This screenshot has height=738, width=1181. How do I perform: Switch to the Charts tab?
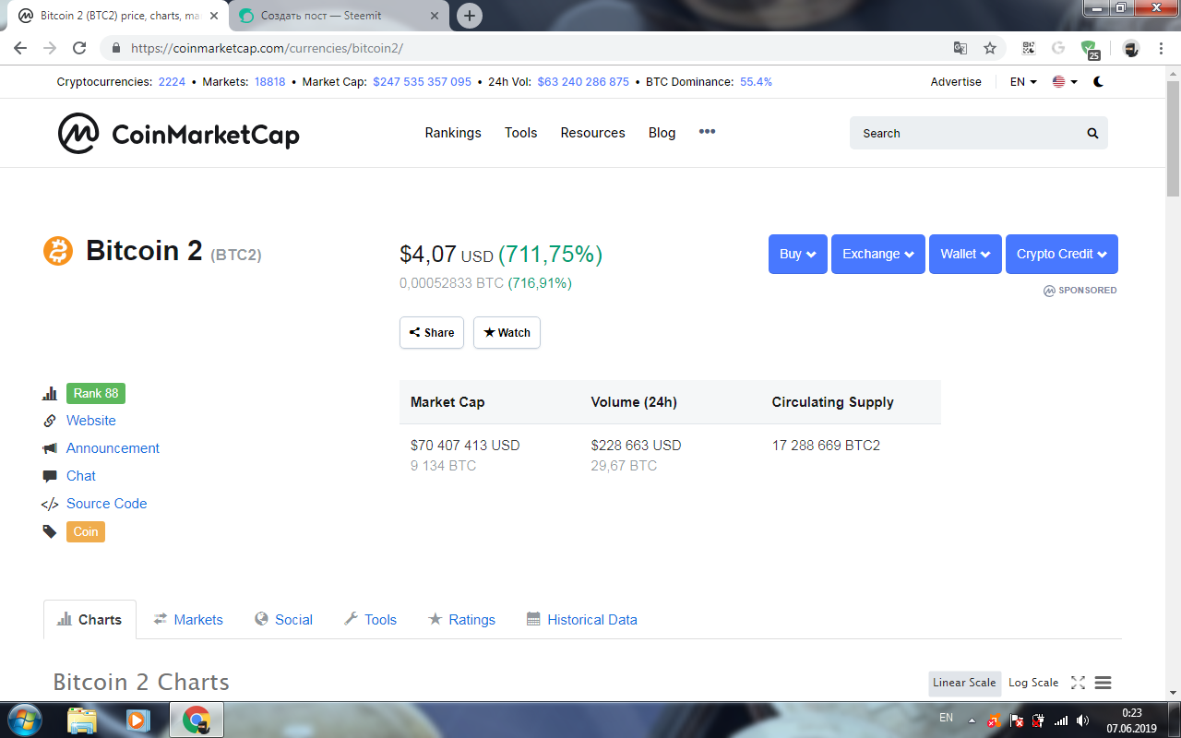point(89,620)
